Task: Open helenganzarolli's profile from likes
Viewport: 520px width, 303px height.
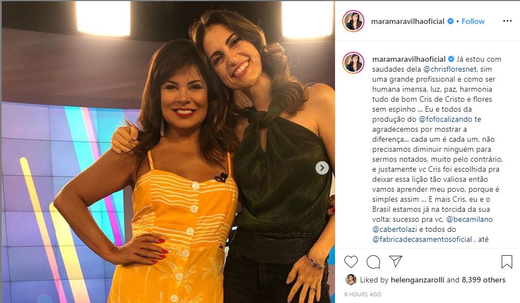Action: point(418,280)
